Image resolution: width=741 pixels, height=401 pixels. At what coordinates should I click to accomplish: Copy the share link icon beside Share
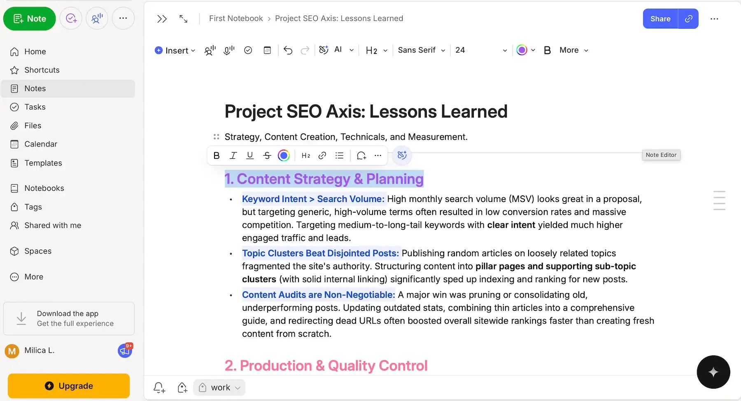click(688, 19)
